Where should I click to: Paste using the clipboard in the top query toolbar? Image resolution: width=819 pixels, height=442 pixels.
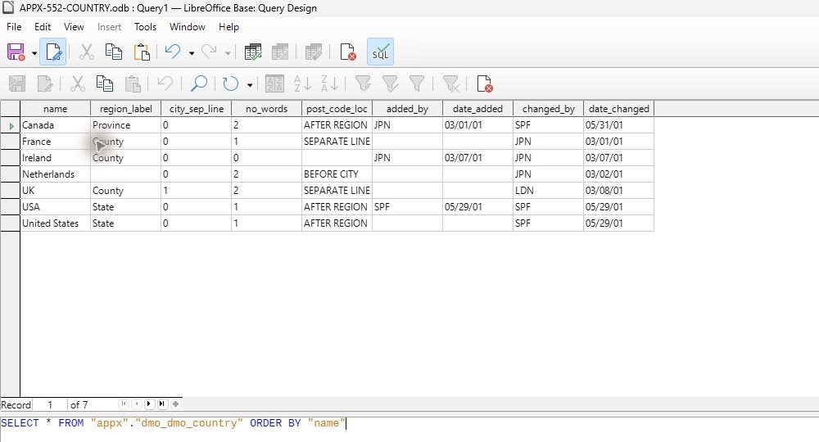coord(142,52)
